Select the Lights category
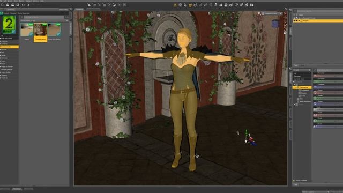 click(x=3, y=55)
